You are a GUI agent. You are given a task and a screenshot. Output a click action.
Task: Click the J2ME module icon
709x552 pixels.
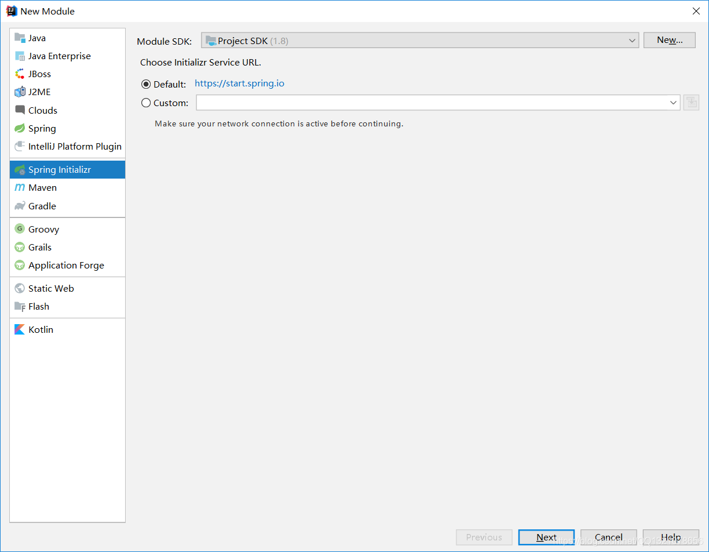pos(20,92)
